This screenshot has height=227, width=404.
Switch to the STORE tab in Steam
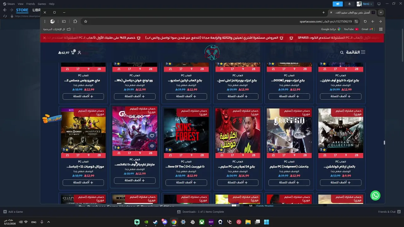(x=22, y=10)
